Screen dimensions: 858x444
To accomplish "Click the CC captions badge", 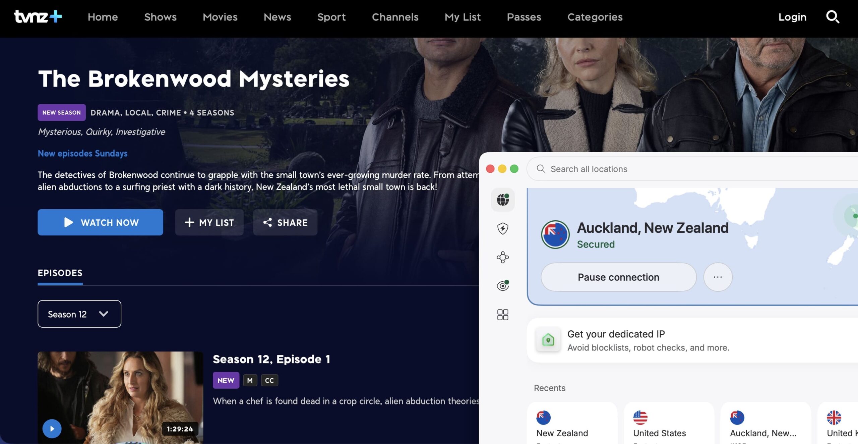I will pyautogui.click(x=269, y=380).
